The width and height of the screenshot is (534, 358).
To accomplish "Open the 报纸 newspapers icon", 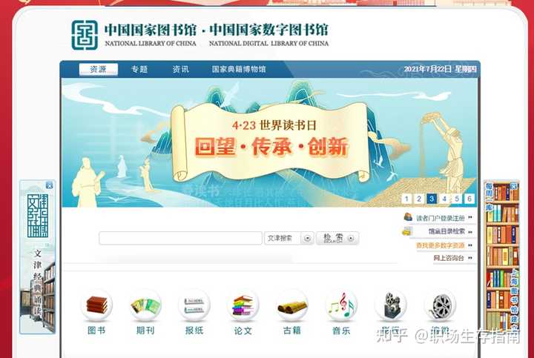I will 194,305.
